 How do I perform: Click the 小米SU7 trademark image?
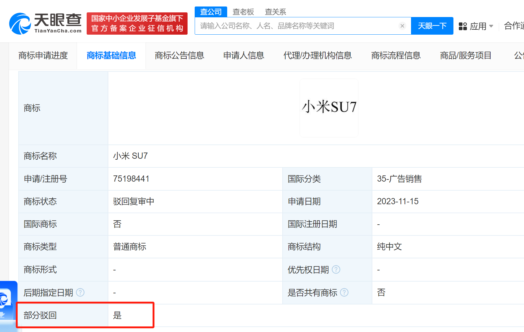[x=329, y=107]
